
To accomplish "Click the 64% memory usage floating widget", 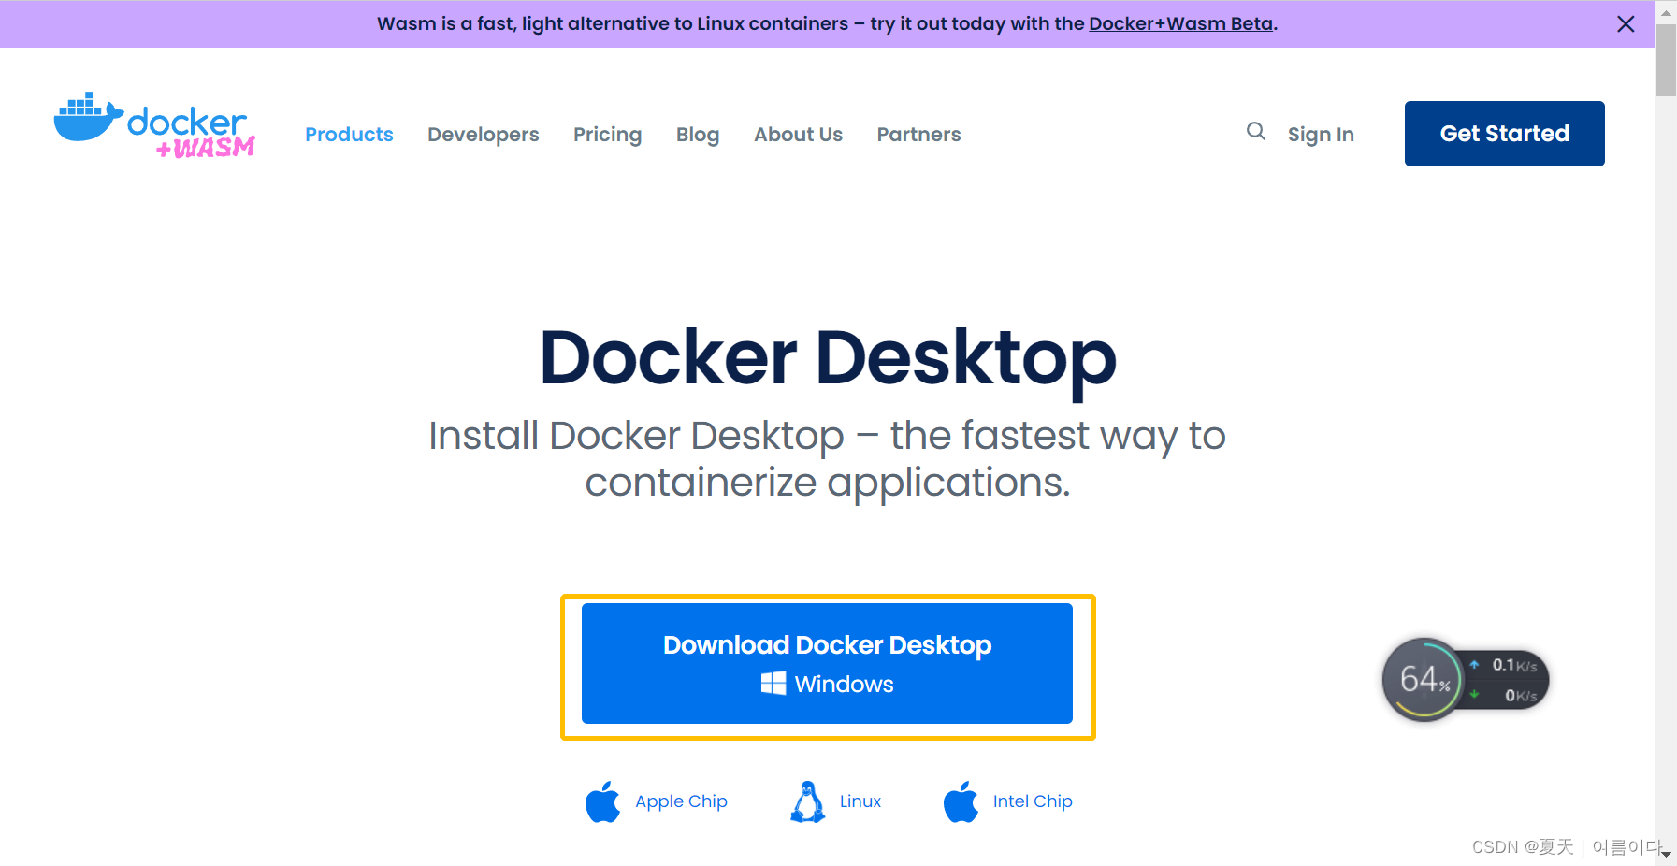I will pos(1465,680).
